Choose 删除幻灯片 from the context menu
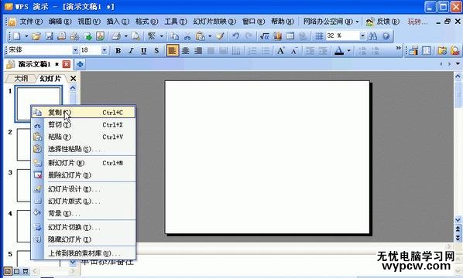This screenshot has width=463, height=278. pos(84,175)
